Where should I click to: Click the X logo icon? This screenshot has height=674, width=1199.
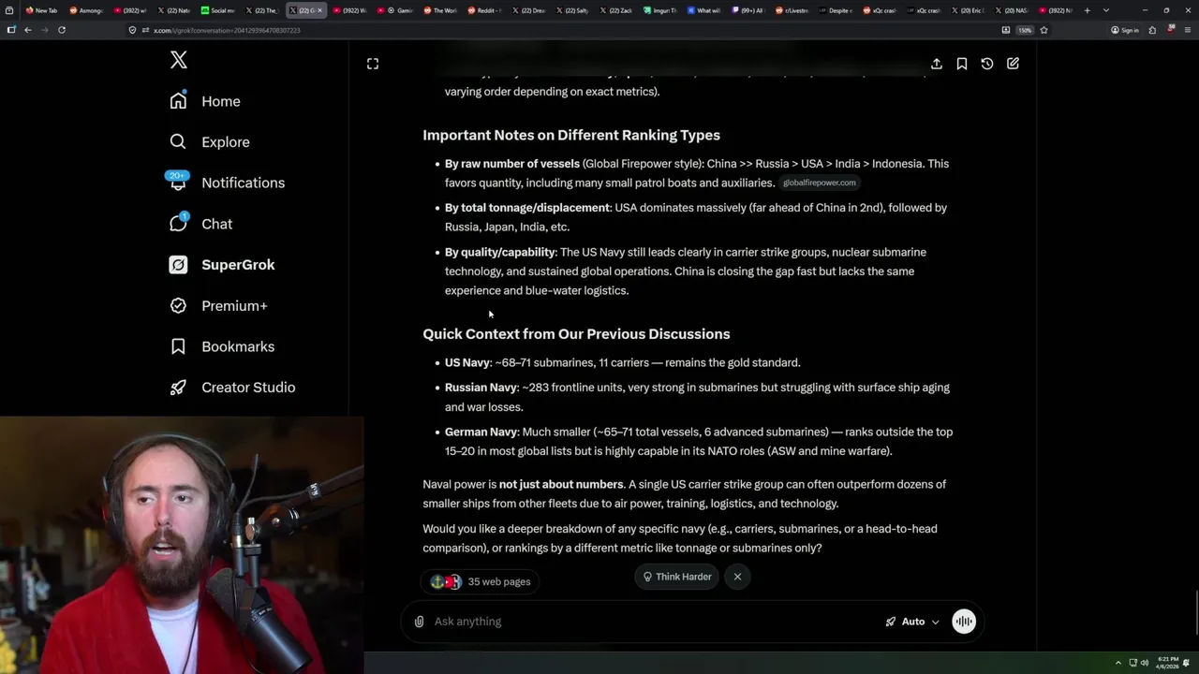tap(179, 61)
